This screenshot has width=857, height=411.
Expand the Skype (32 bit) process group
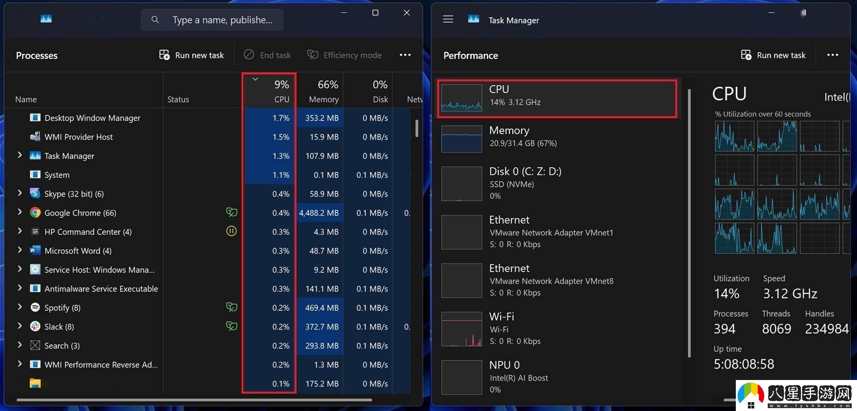pos(20,193)
